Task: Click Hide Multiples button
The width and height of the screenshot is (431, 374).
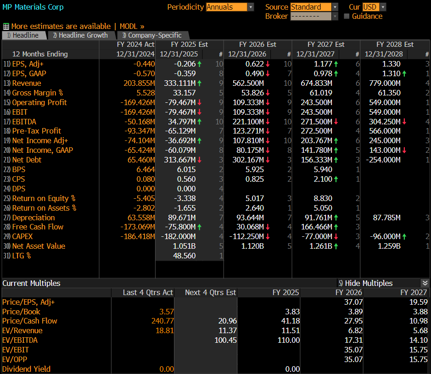Action: point(365,283)
